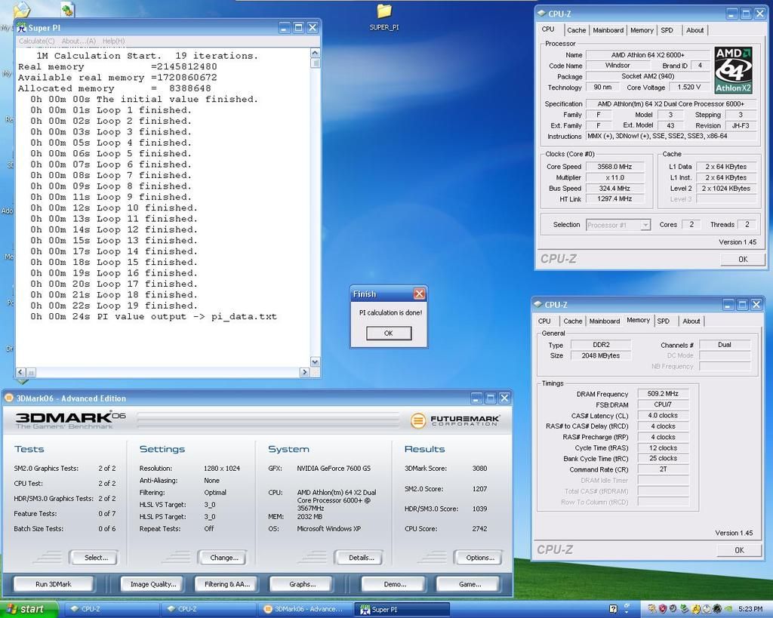Click OK in the lower CPU-Z window

pyautogui.click(x=739, y=550)
